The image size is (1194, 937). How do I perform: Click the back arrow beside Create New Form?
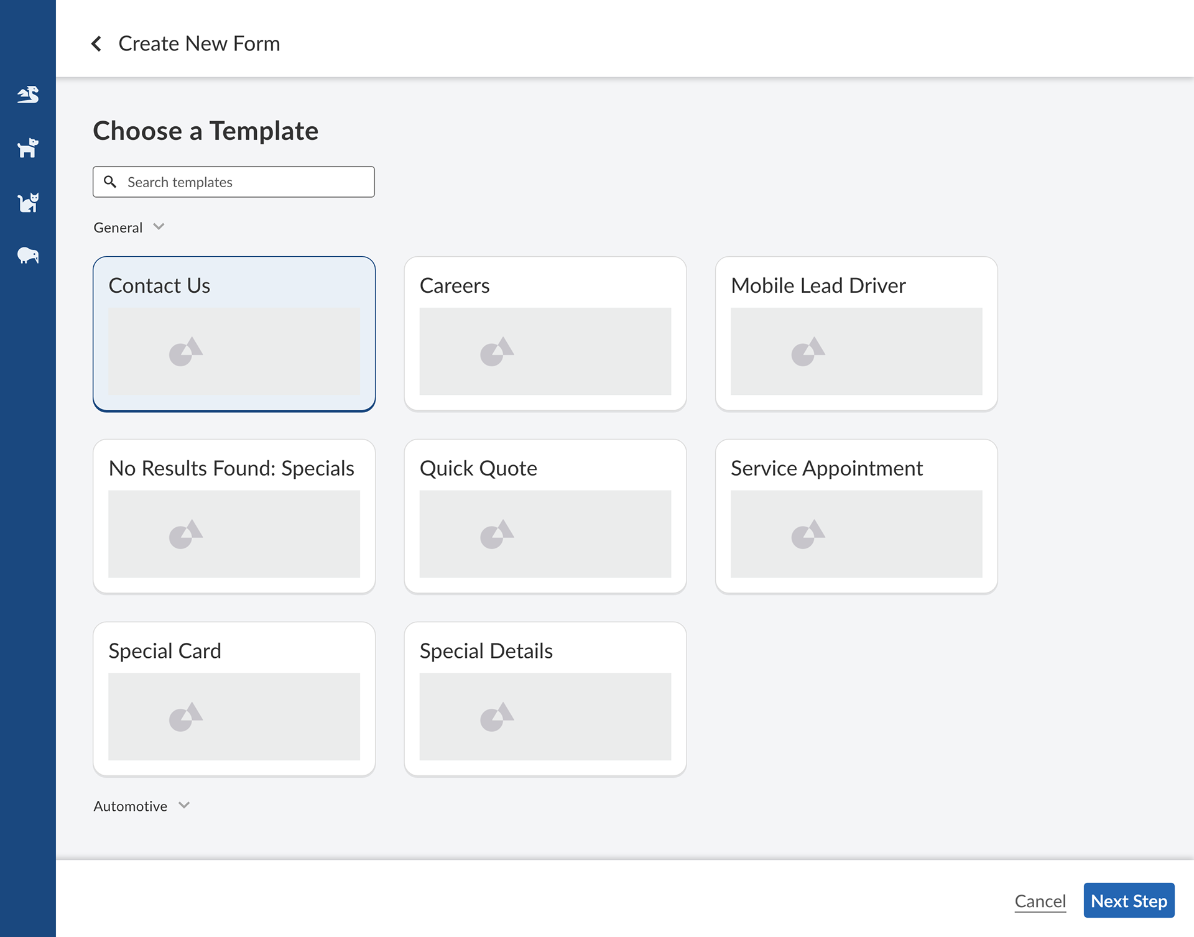(96, 44)
